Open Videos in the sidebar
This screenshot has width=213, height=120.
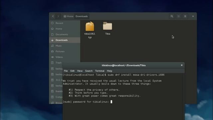tap(65, 57)
